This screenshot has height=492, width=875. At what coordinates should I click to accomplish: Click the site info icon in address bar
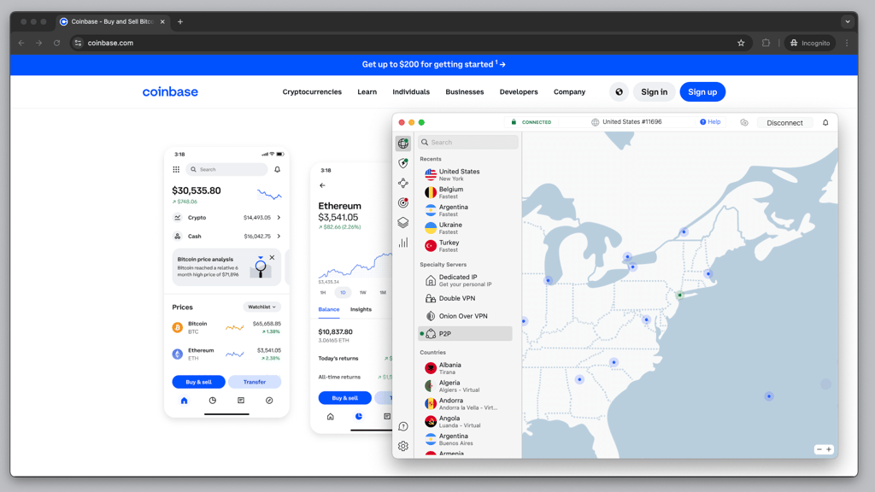point(78,43)
